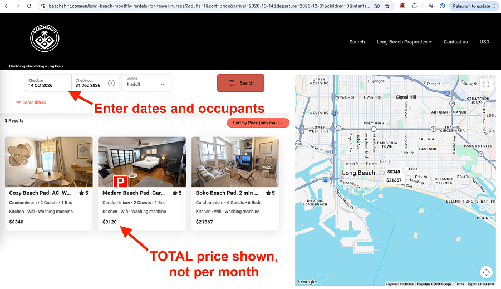The image size is (501, 289).
Task: Click the $21367 price on Boho card
Action: pyautogui.click(x=204, y=222)
